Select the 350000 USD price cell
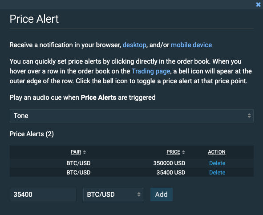This screenshot has width=263, height=215. pyautogui.click(x=169, y=163)
